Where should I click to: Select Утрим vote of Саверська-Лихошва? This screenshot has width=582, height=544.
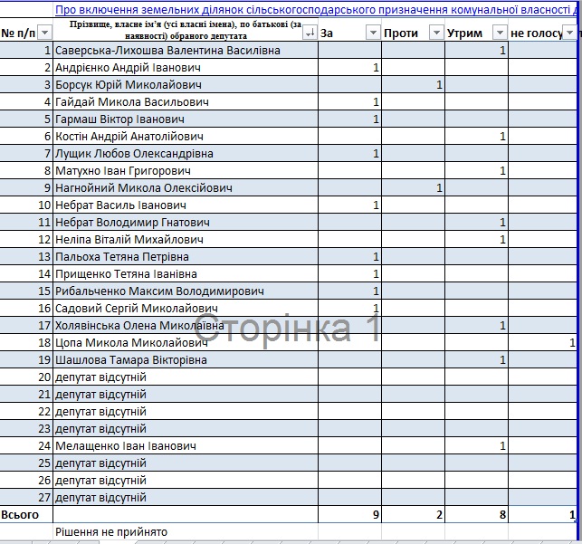click(477, 50)
